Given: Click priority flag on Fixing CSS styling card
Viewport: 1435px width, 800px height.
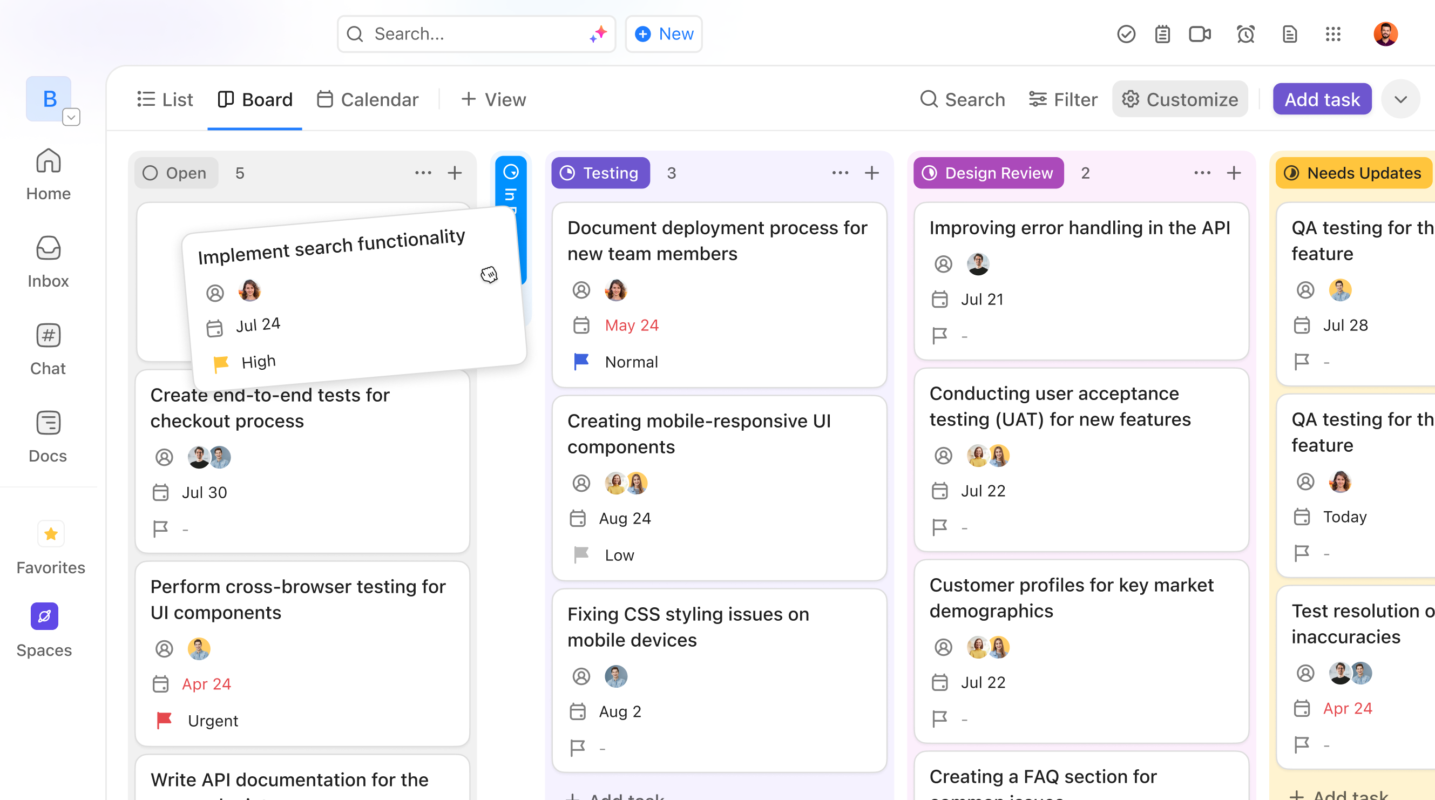Looking at the screenshot, I should point(578,748).
